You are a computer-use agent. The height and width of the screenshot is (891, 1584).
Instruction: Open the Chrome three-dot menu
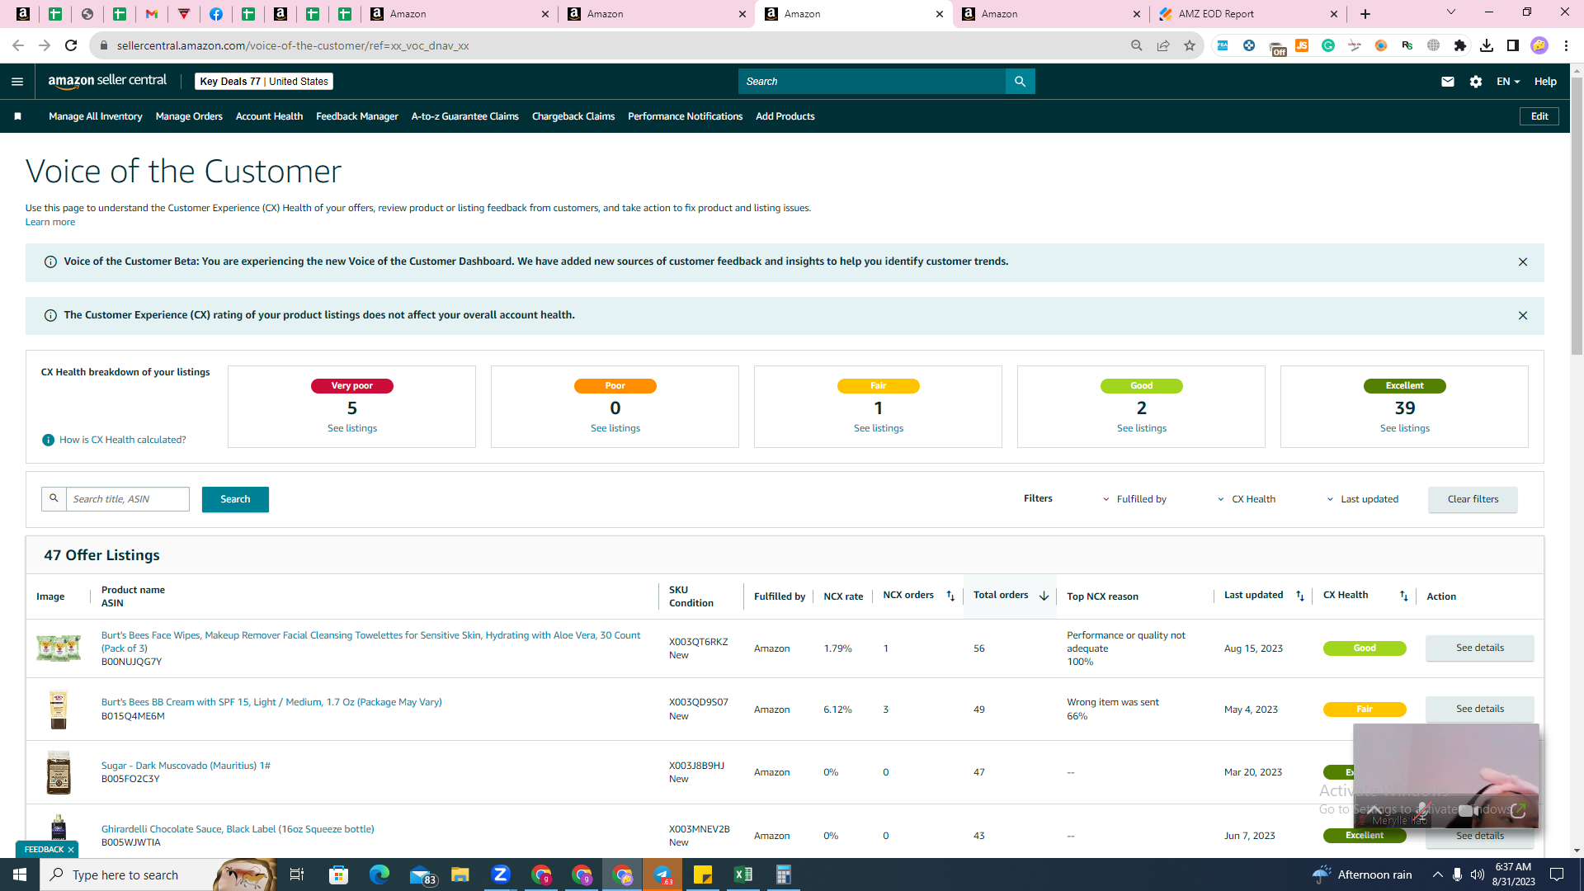(1566, 45)
